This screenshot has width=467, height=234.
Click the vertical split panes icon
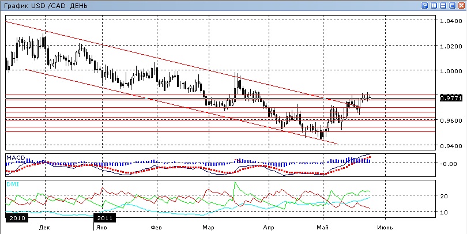(434, 5)
